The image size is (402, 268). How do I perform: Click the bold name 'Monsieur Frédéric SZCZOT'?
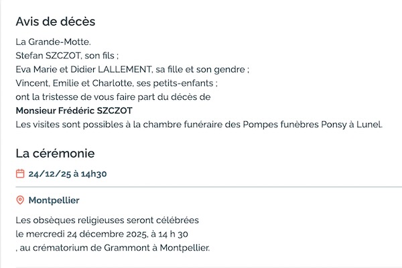point(74,111)
